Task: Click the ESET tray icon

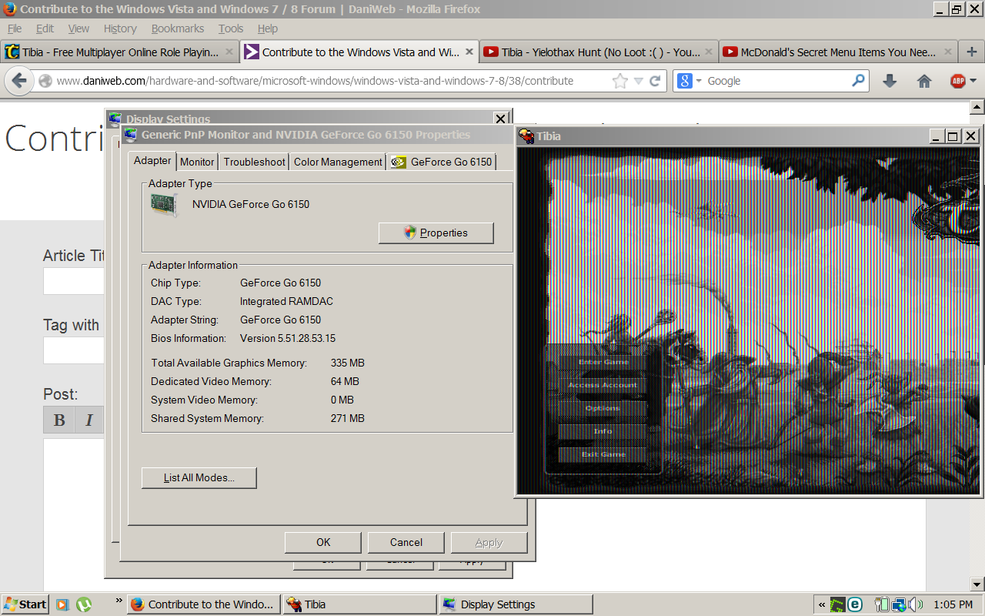Action: click(855, 604)
